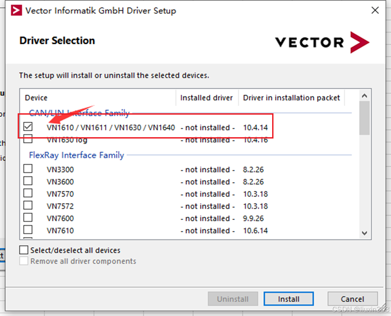The image size is (391, 316).
Task: Select the VN7610 row label
Action: [61, 231]
